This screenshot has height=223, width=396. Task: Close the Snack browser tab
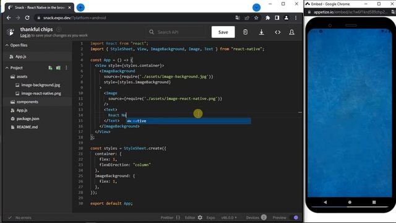(70, 7)
